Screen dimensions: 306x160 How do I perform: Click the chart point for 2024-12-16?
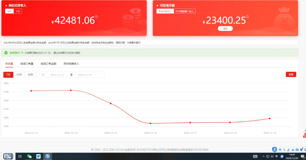pyautogui.click(x=150, y=124)
